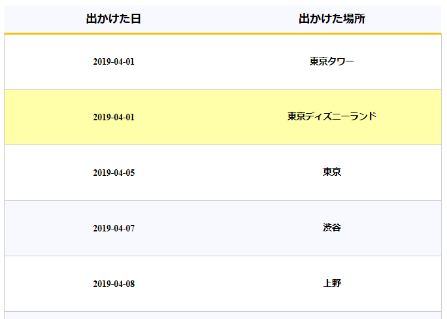Click the 日 character in the first header
447x319 pixels.
point(136,19)
